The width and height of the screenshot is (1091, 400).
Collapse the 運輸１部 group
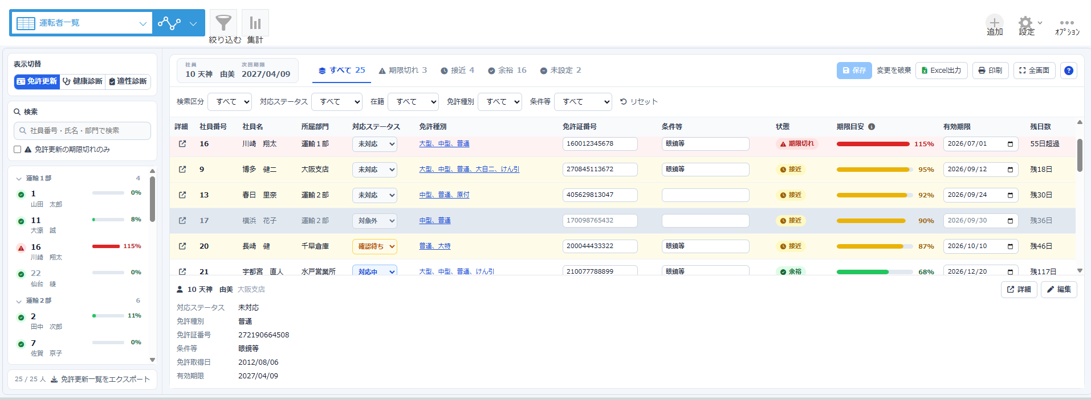[x=19, y=179]
